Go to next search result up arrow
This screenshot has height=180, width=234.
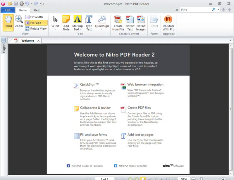coord(229,10)
